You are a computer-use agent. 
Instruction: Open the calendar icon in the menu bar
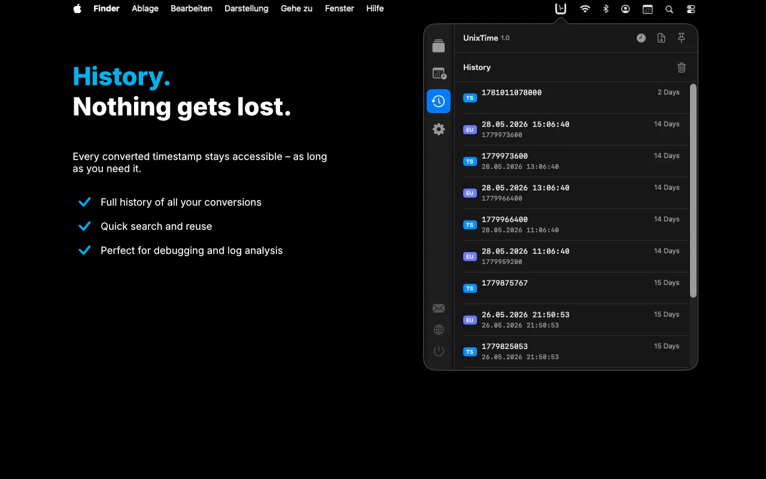point(648,9)
